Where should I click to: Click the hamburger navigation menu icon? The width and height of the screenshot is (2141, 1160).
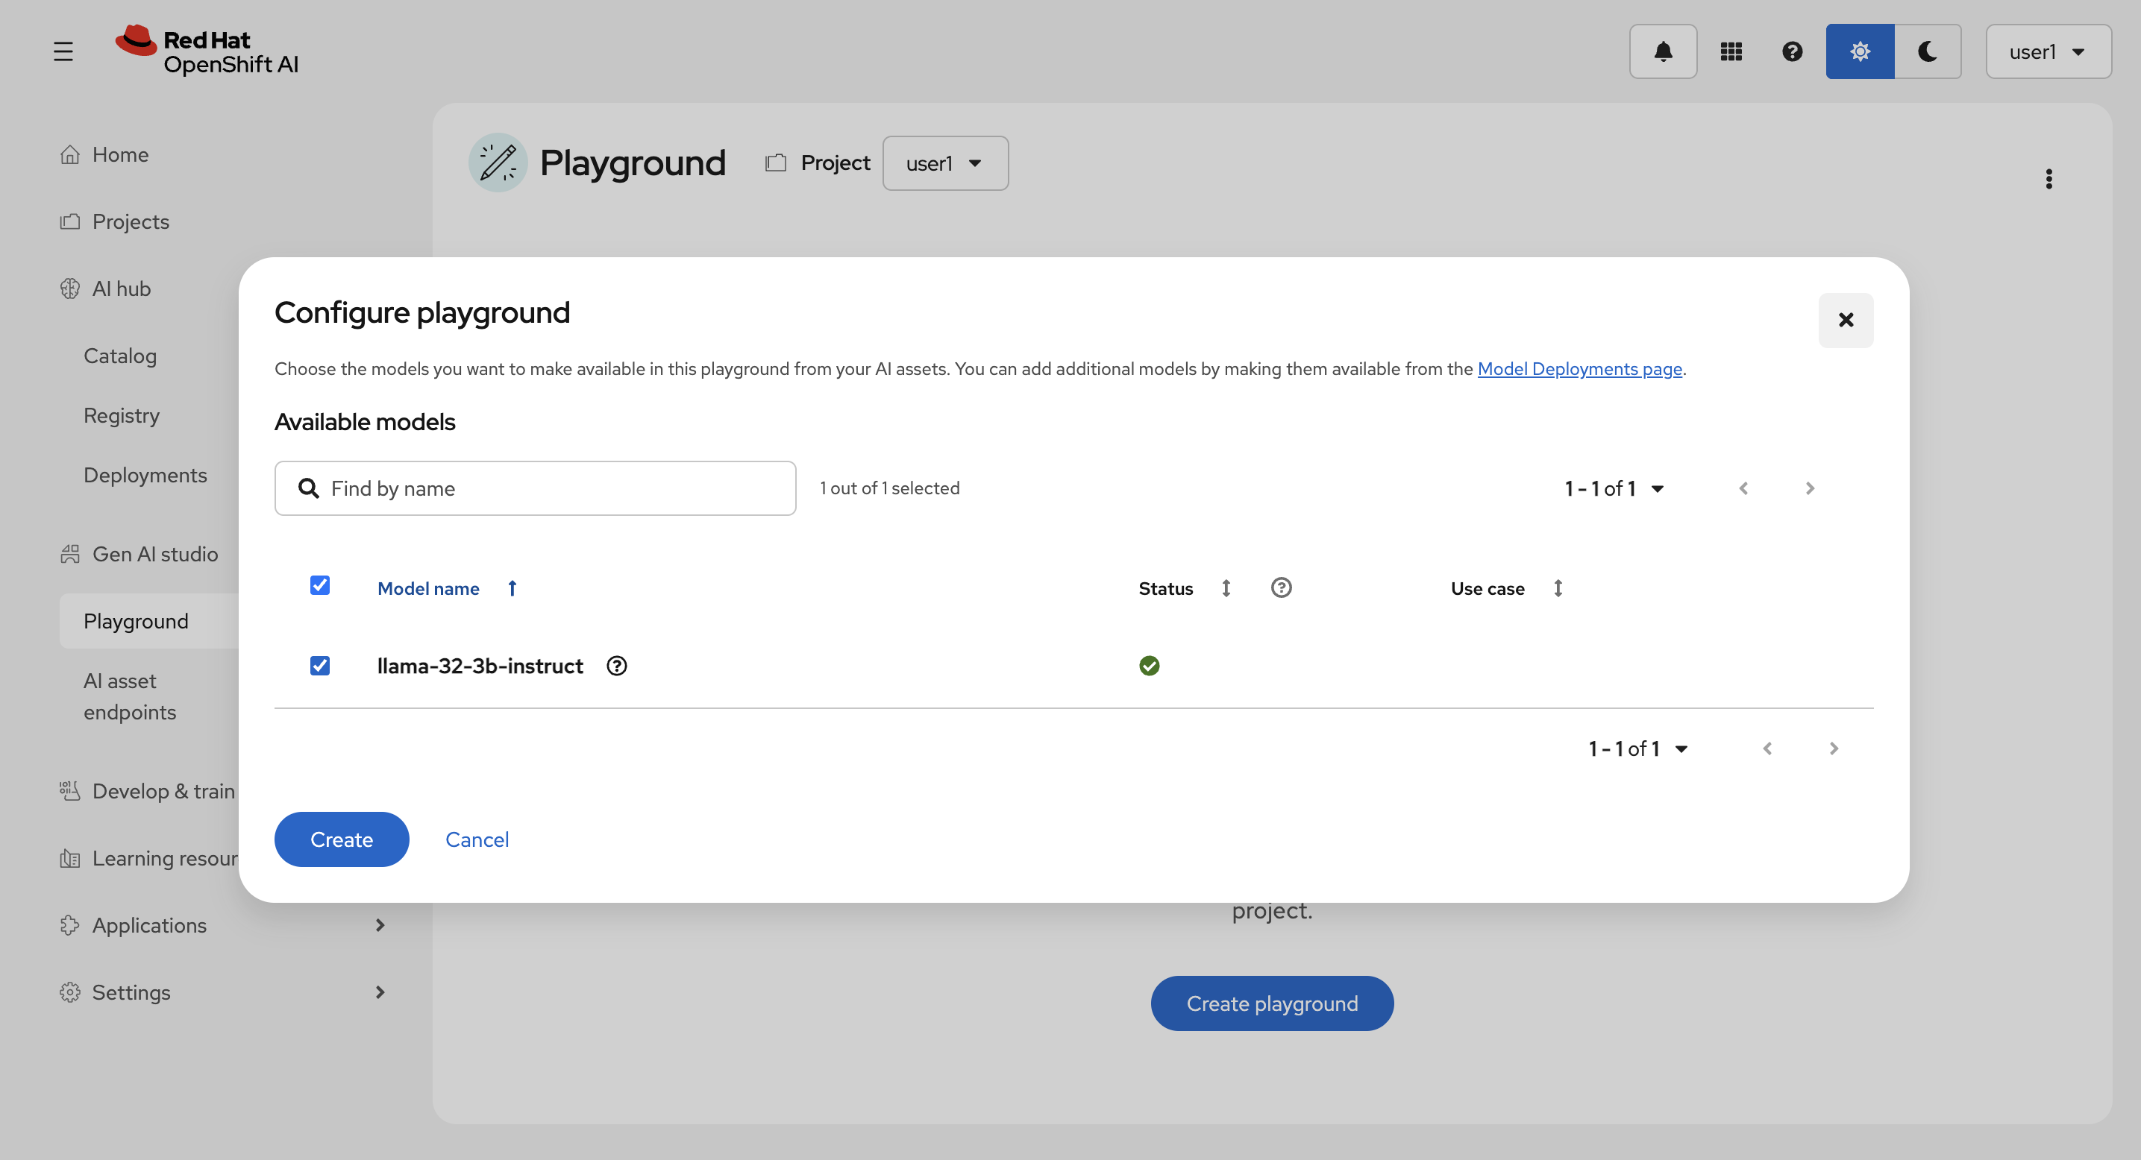(63, 51)
